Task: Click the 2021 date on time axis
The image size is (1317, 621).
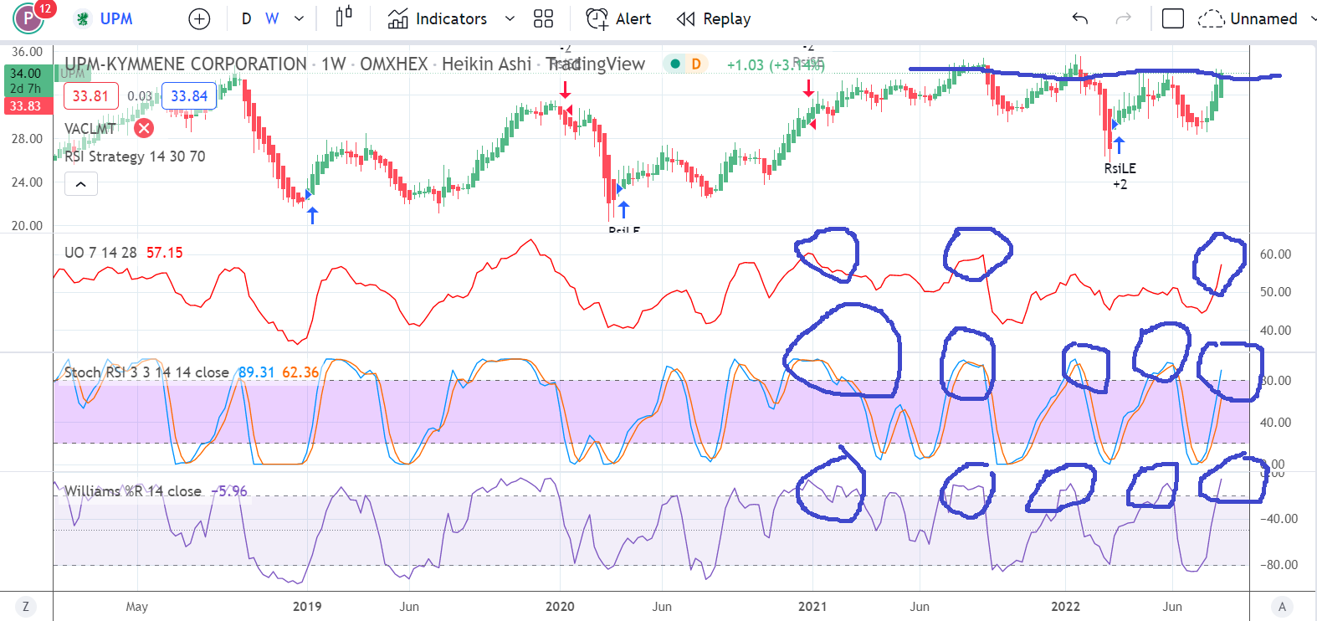Action: click(812, 607)
